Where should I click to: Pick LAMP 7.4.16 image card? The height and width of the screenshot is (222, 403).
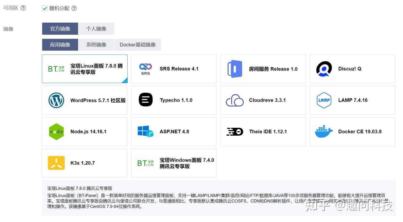(353, 100)
